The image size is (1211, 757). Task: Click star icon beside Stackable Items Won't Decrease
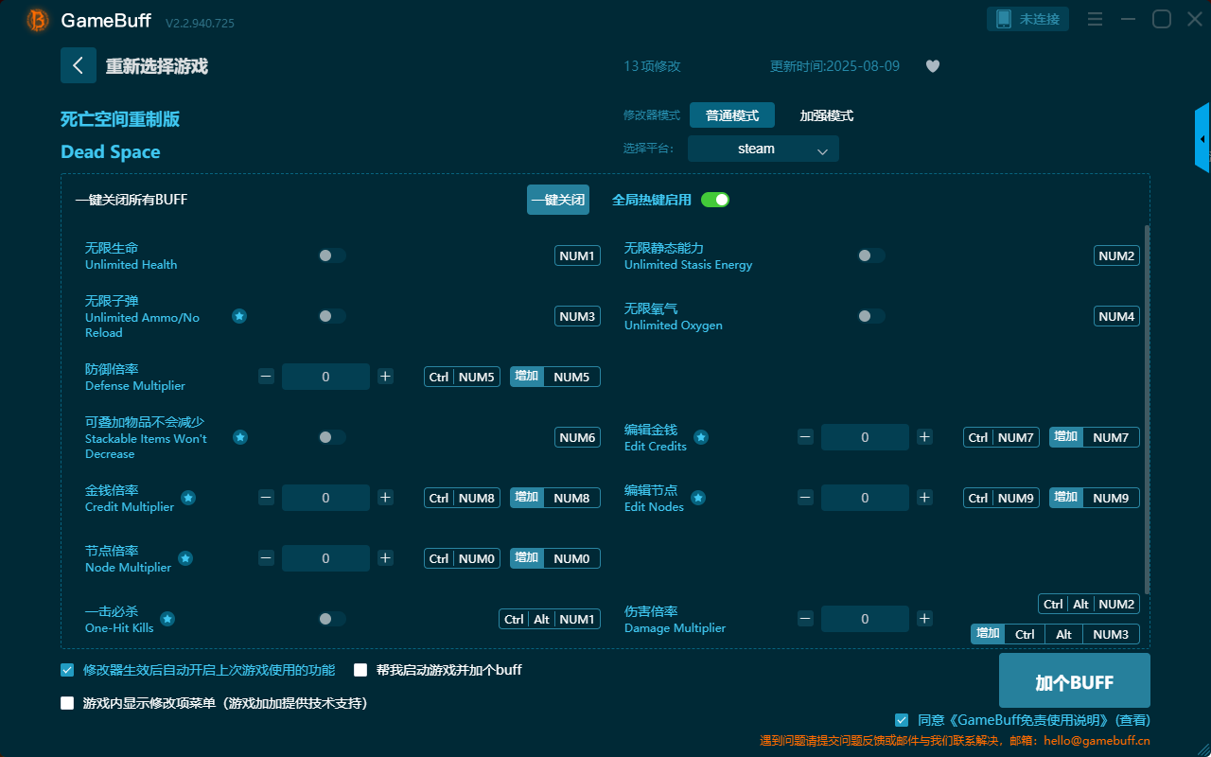[240, 437]
